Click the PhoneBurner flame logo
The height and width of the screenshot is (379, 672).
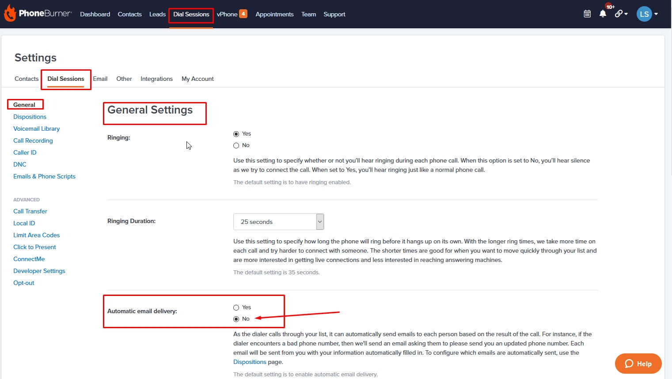10,14
